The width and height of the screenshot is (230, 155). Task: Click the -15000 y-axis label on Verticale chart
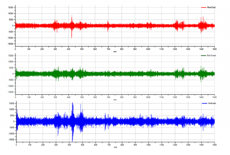tap(9, 139)
